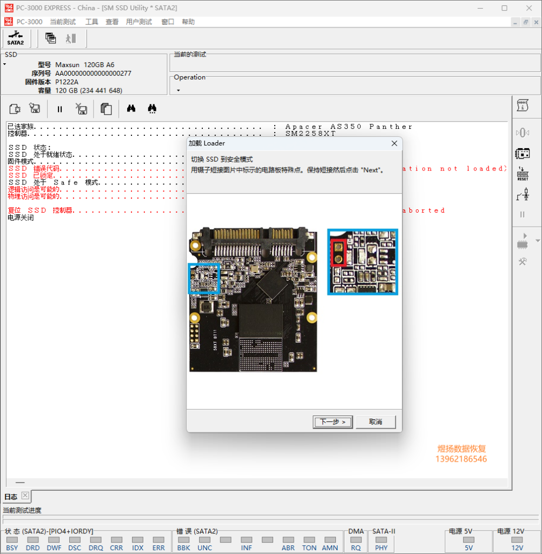Click the SATA2 port toolbar icon
This screenshot has width=542, height=554.
[x=16, y=38]
